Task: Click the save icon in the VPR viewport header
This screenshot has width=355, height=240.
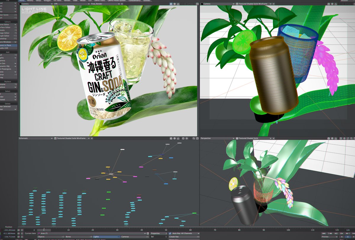Action: 178,4
